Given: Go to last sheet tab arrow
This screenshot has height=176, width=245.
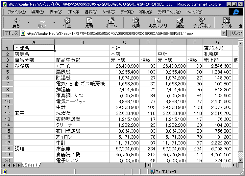Looking at the screenshot, I should tap(19, 165).
